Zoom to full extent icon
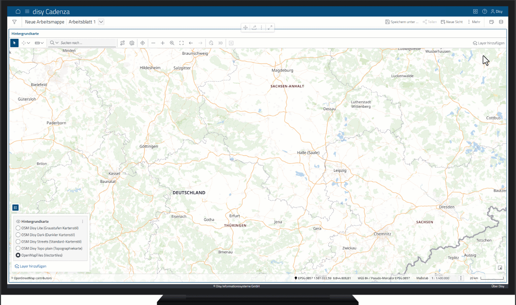Screen dimensions: 516x305 click(182, 43)
